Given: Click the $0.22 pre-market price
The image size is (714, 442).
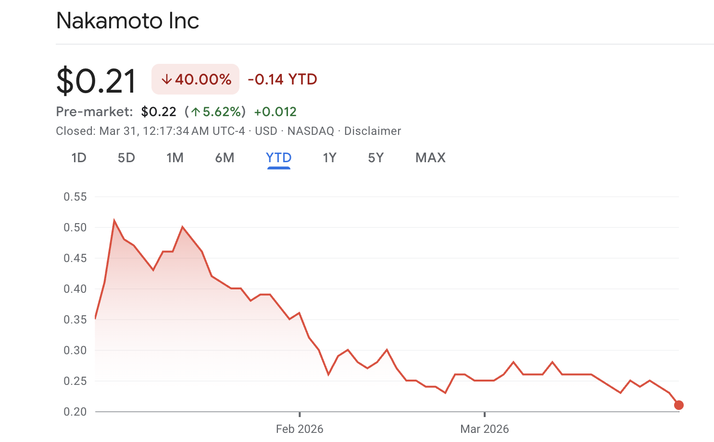Looking at the screenshot, I should point(159,112).
